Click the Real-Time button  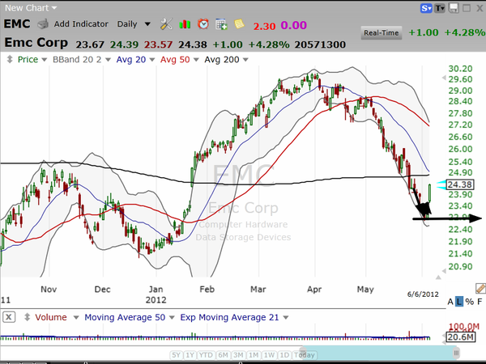pyautogui.click(x=382, y=33)
